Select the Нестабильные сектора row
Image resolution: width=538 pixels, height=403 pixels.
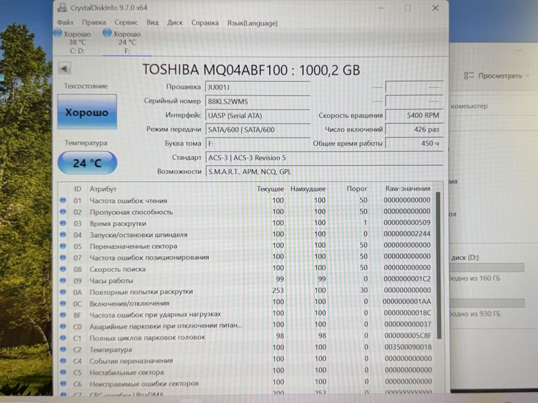(x=246, y=372)
